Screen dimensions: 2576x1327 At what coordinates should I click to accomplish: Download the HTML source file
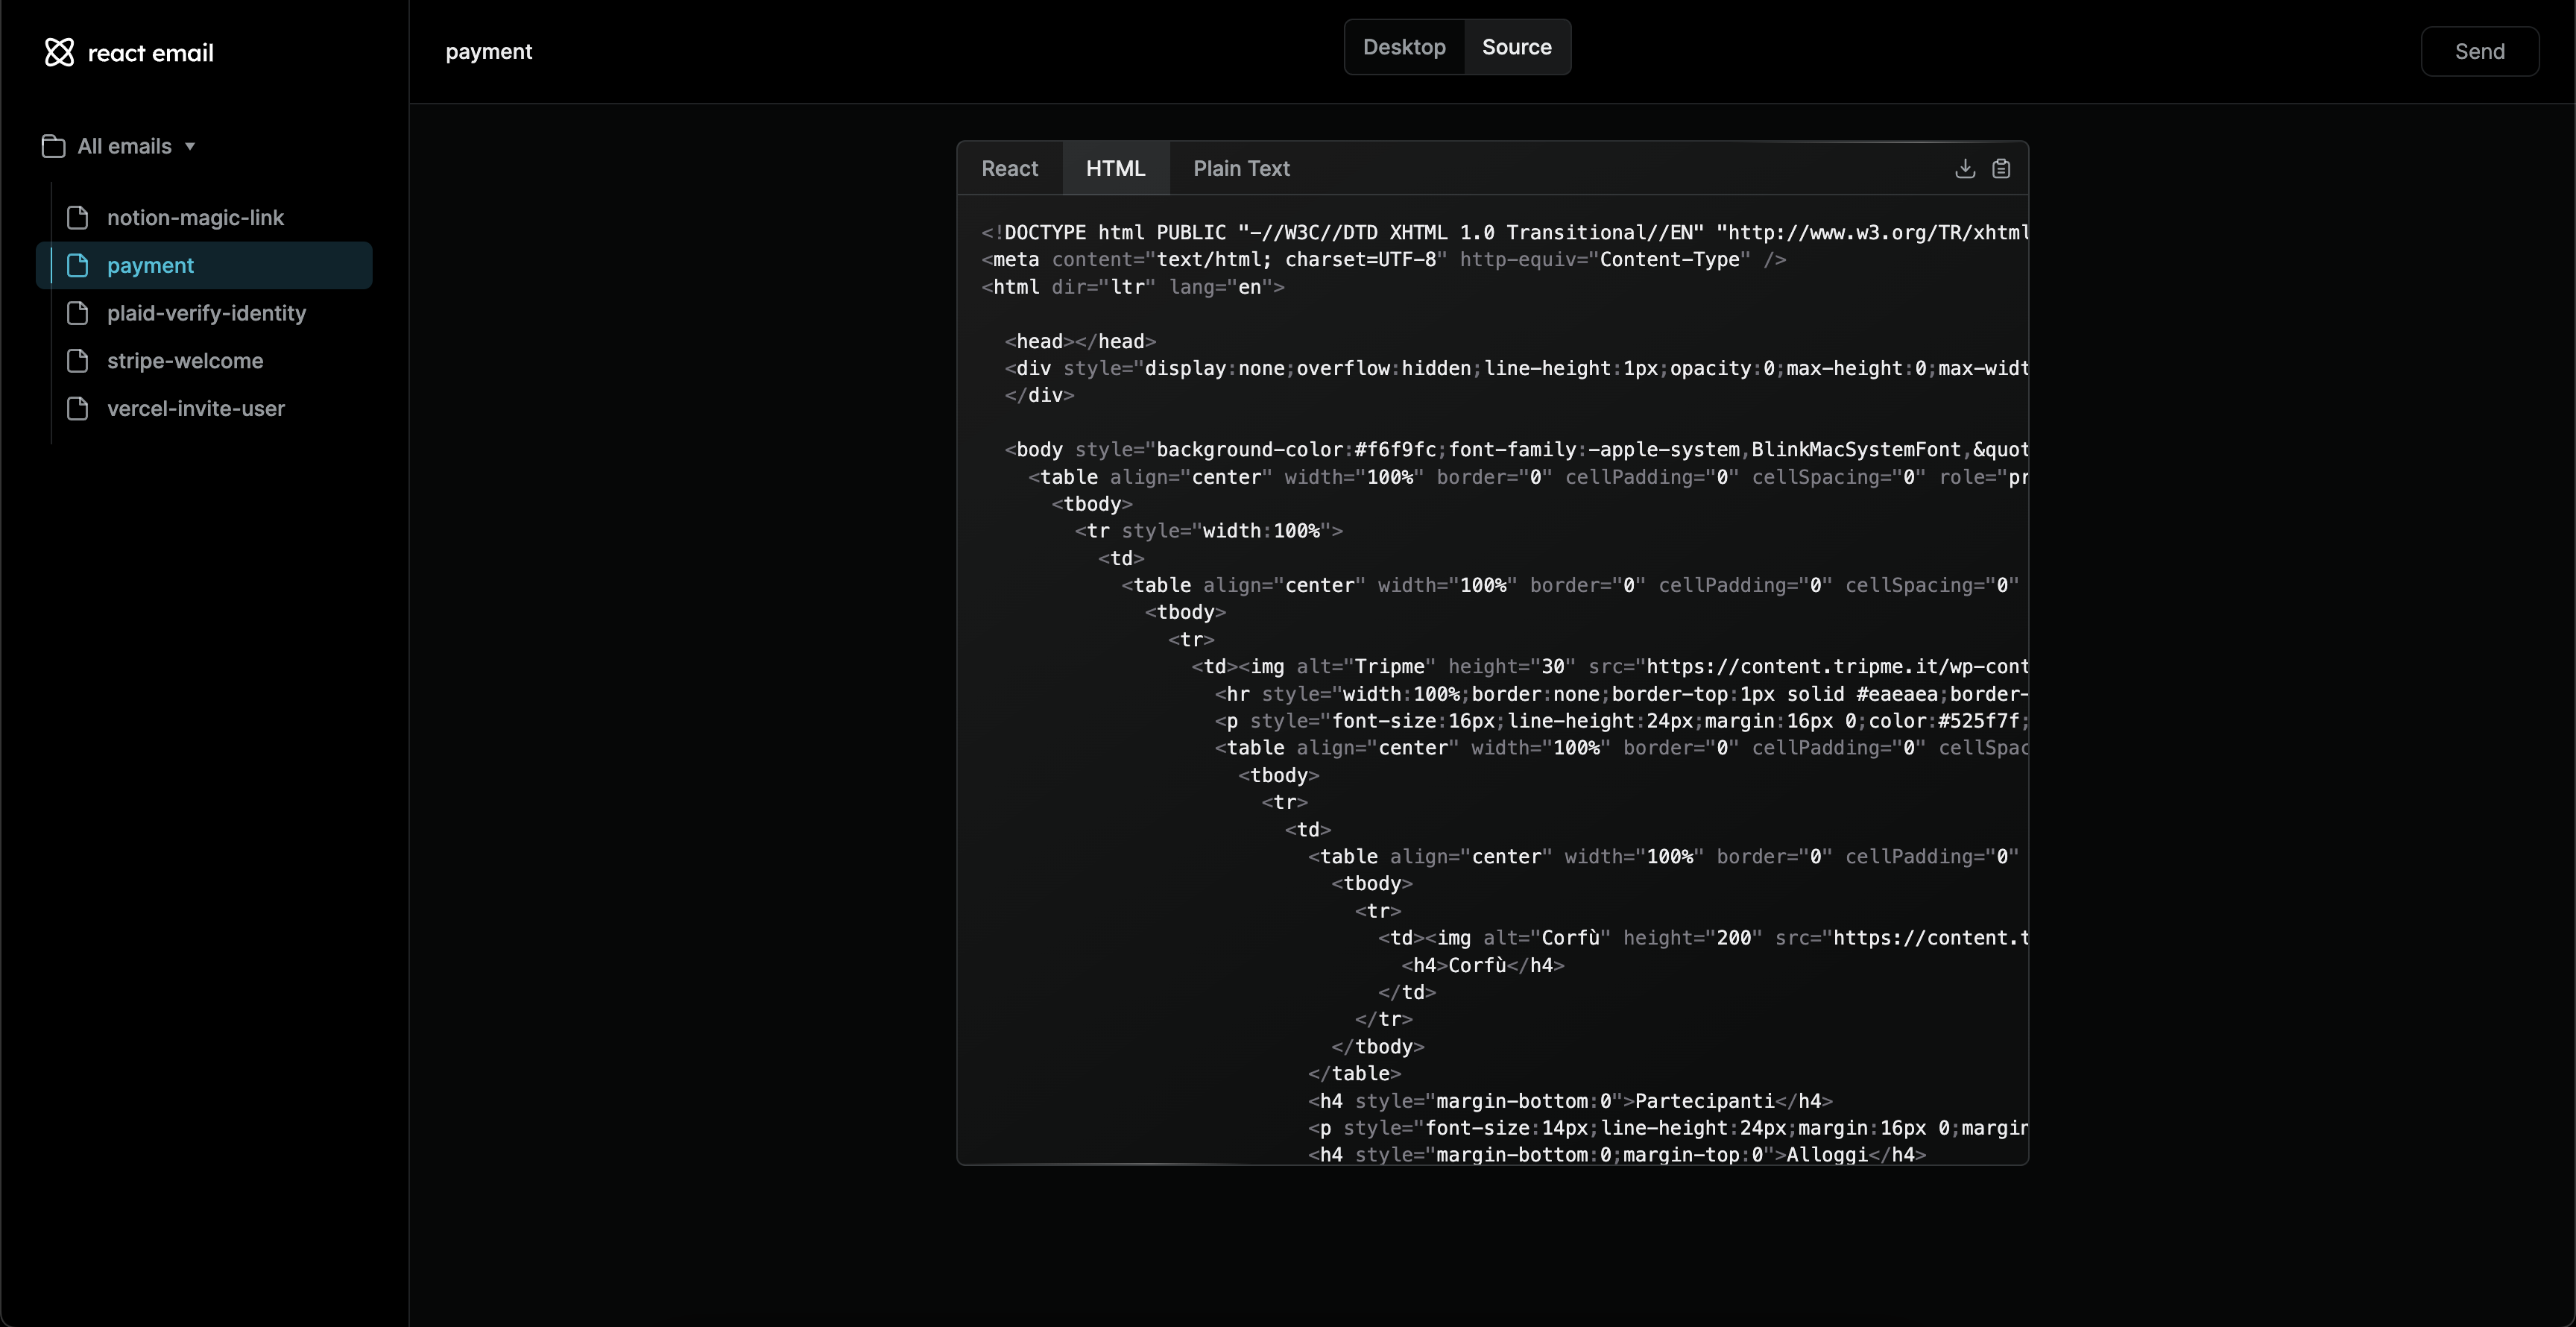1965,168
